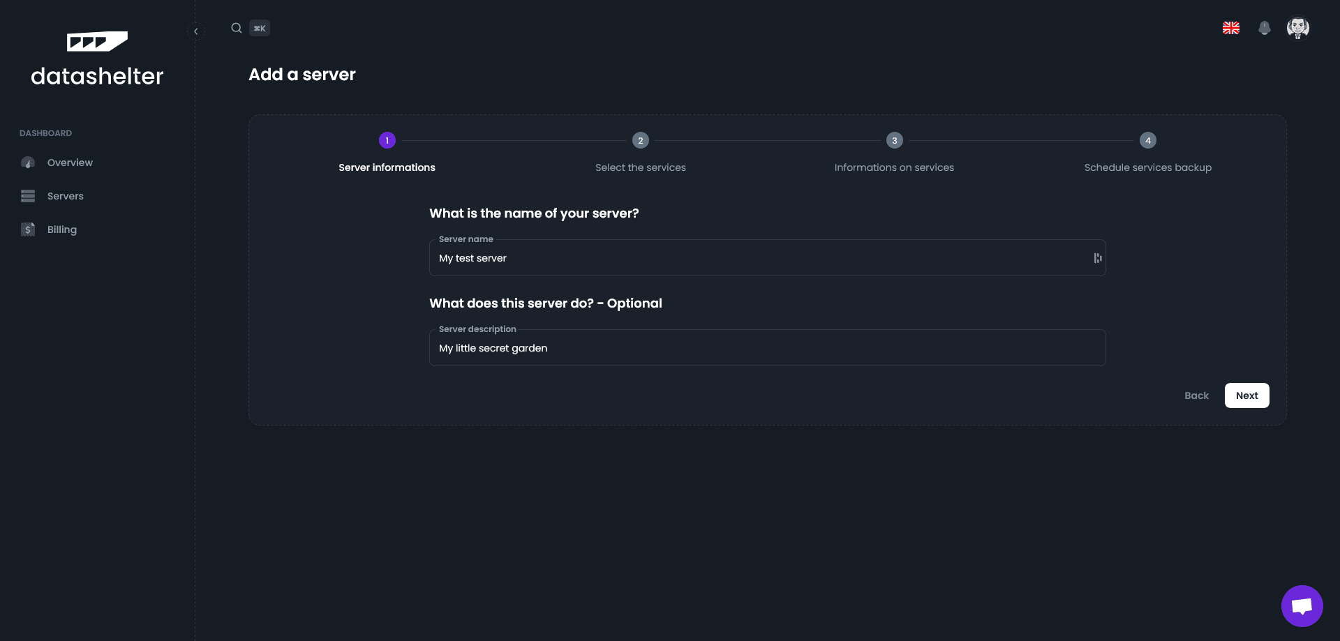Click the Billing dollar icon
The width and height of the screenshot is (1340, 641).
[27, 229]
